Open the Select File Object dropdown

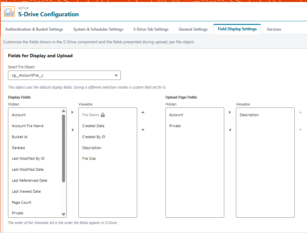(x=64, y=75)
